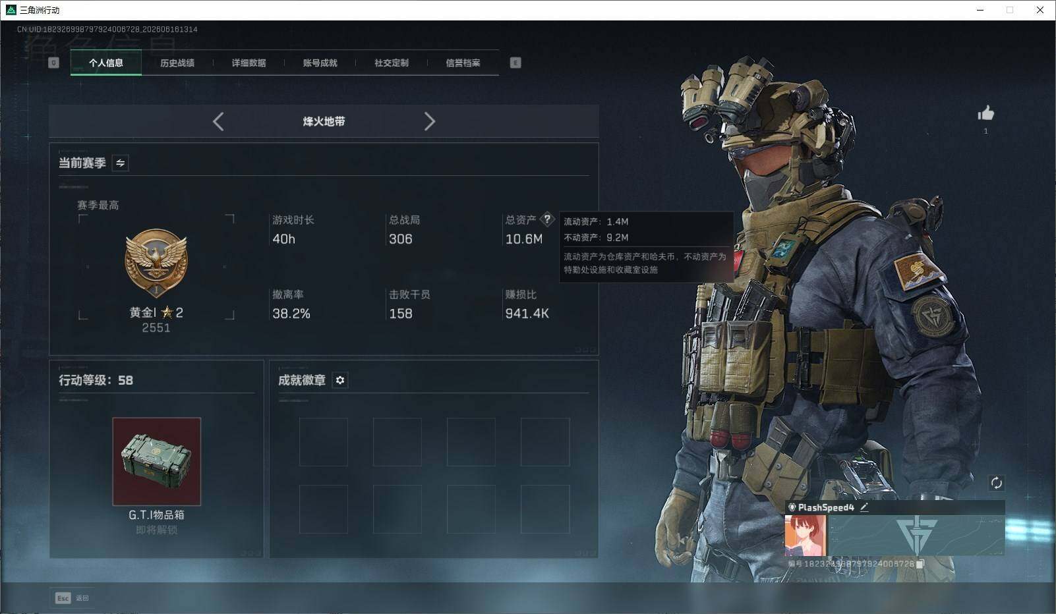Click the 总资产 value 10.6M

point(524,239)
